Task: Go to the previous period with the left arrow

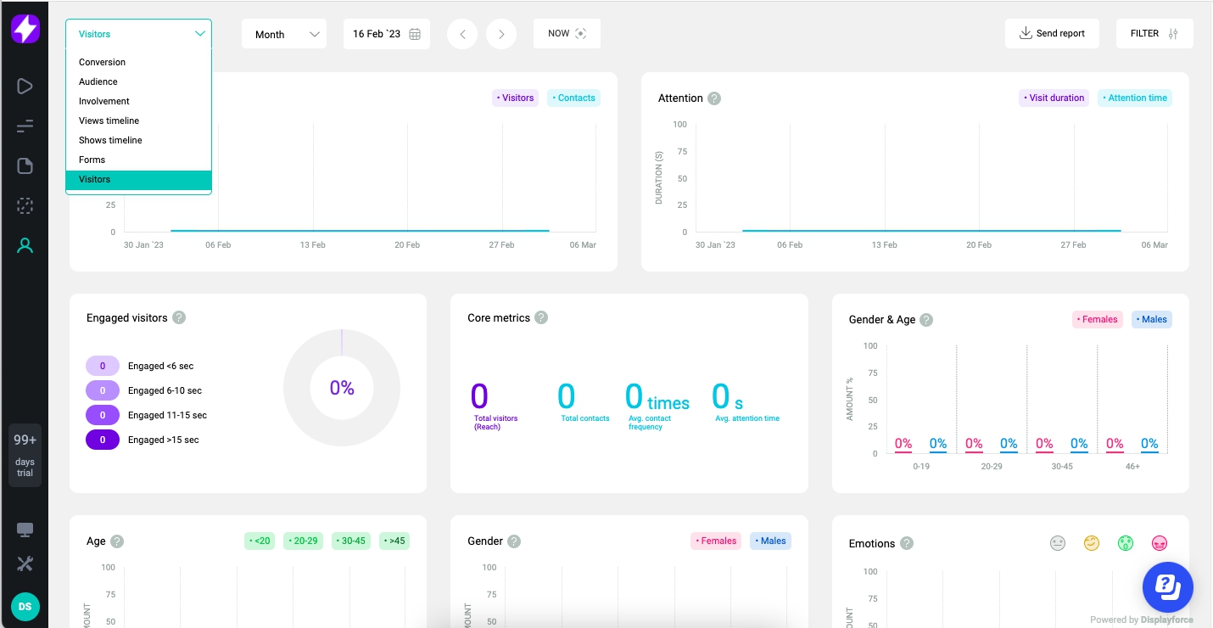Action: 462,34
